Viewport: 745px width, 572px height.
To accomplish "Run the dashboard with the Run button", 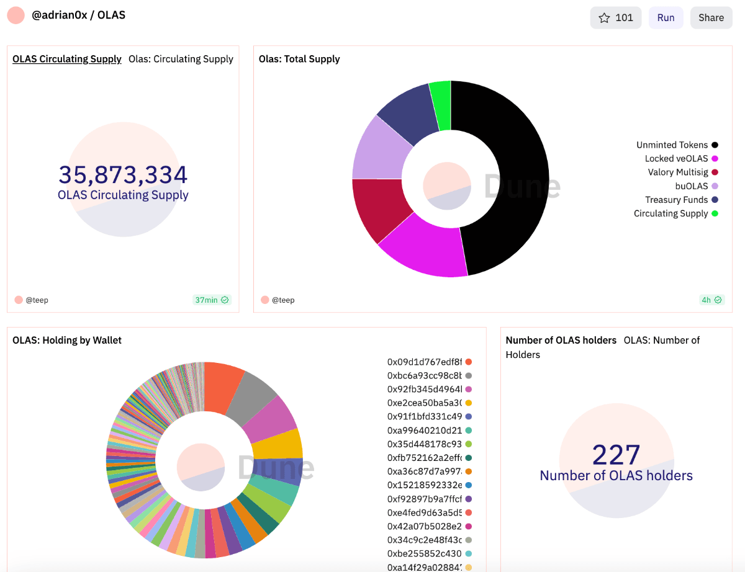I will click(666, 18).
